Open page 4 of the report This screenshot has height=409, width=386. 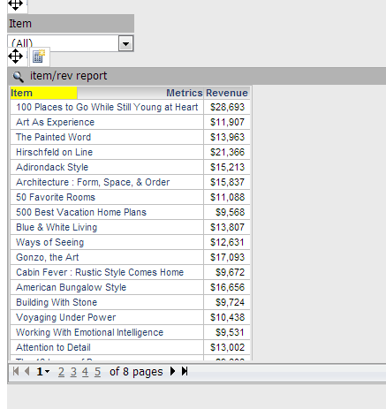[85, 372]
